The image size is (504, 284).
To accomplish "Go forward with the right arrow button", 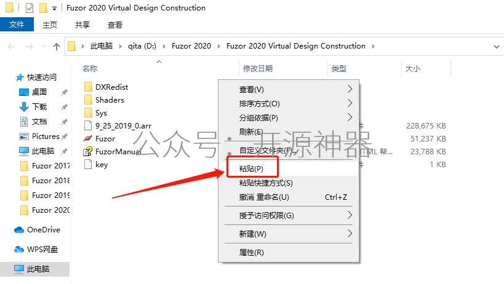I will click(x=30, y=47).
